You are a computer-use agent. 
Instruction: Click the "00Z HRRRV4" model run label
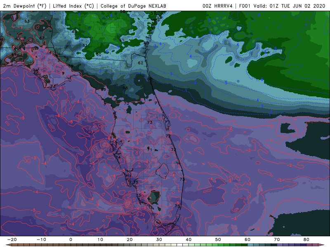[x=217, y=6]
